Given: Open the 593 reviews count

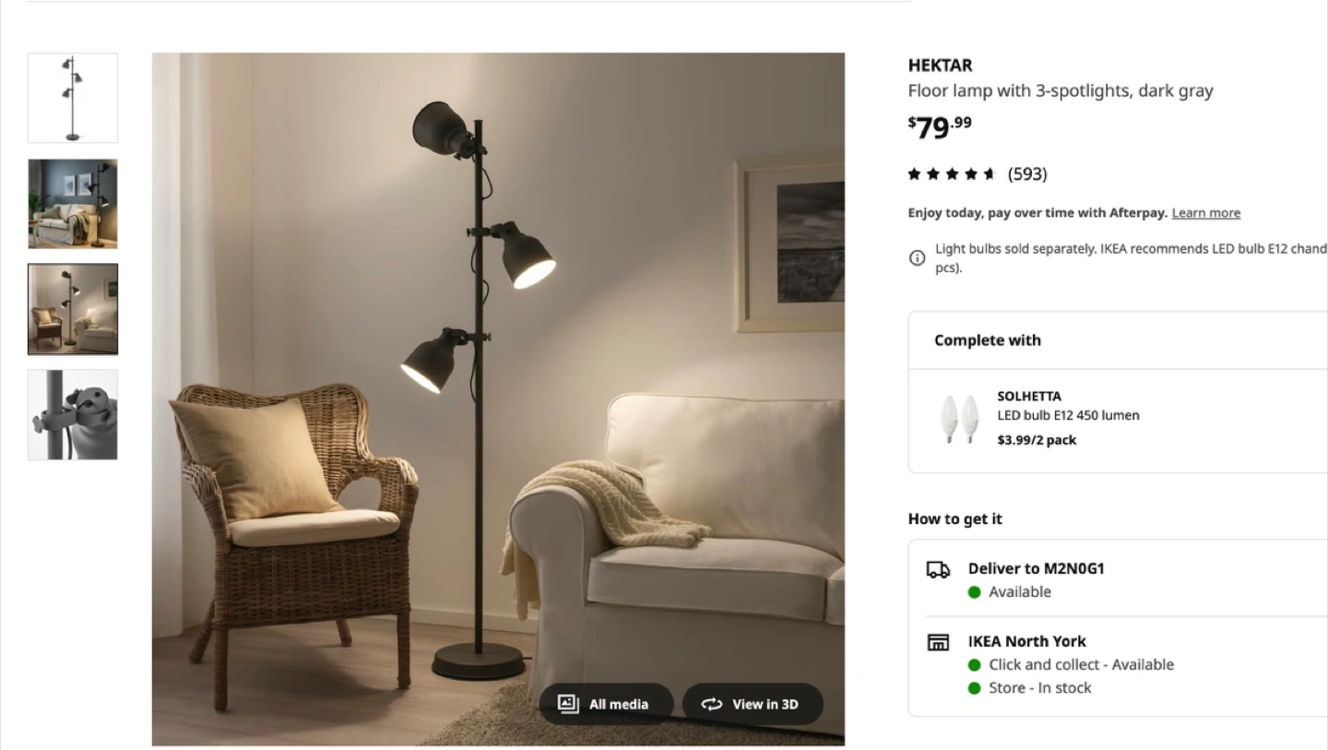Looking at the screenshot, I should (x=1027, y=173).
